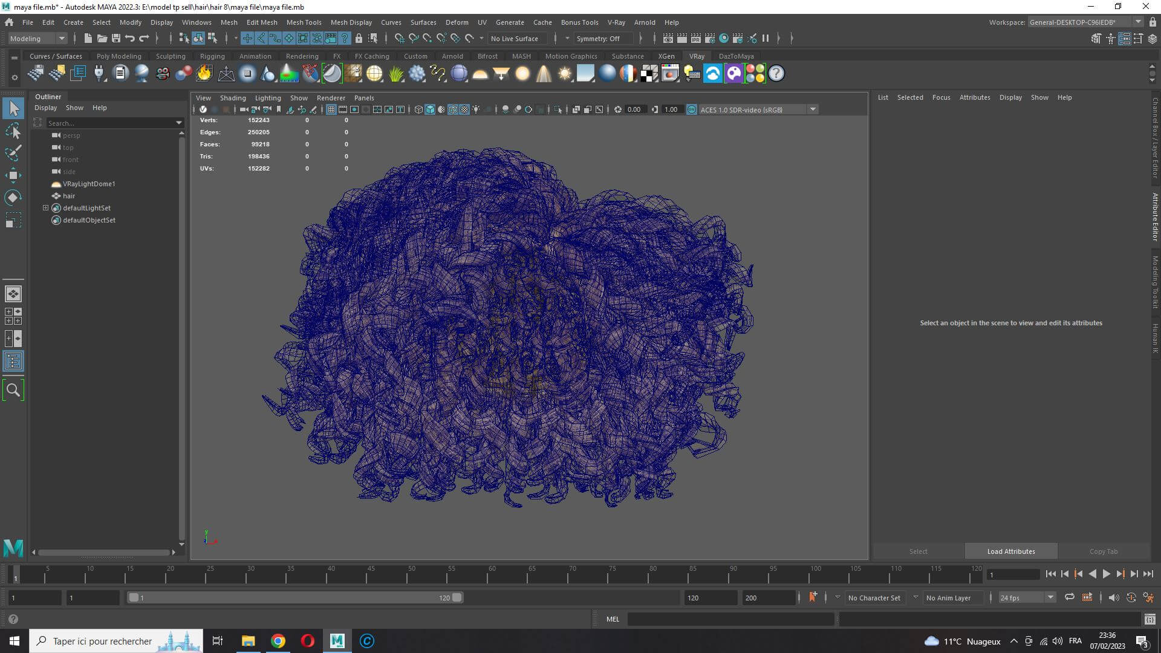1161x653 pixels.
Task: Click the grass XGen shelf icon
Action: [x=396, y=74]
